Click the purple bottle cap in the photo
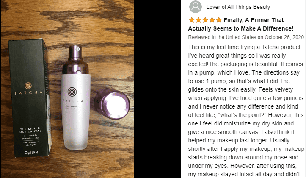Image resolution: width=306 pixels, height=181 pixels. (x=112, y=104)
